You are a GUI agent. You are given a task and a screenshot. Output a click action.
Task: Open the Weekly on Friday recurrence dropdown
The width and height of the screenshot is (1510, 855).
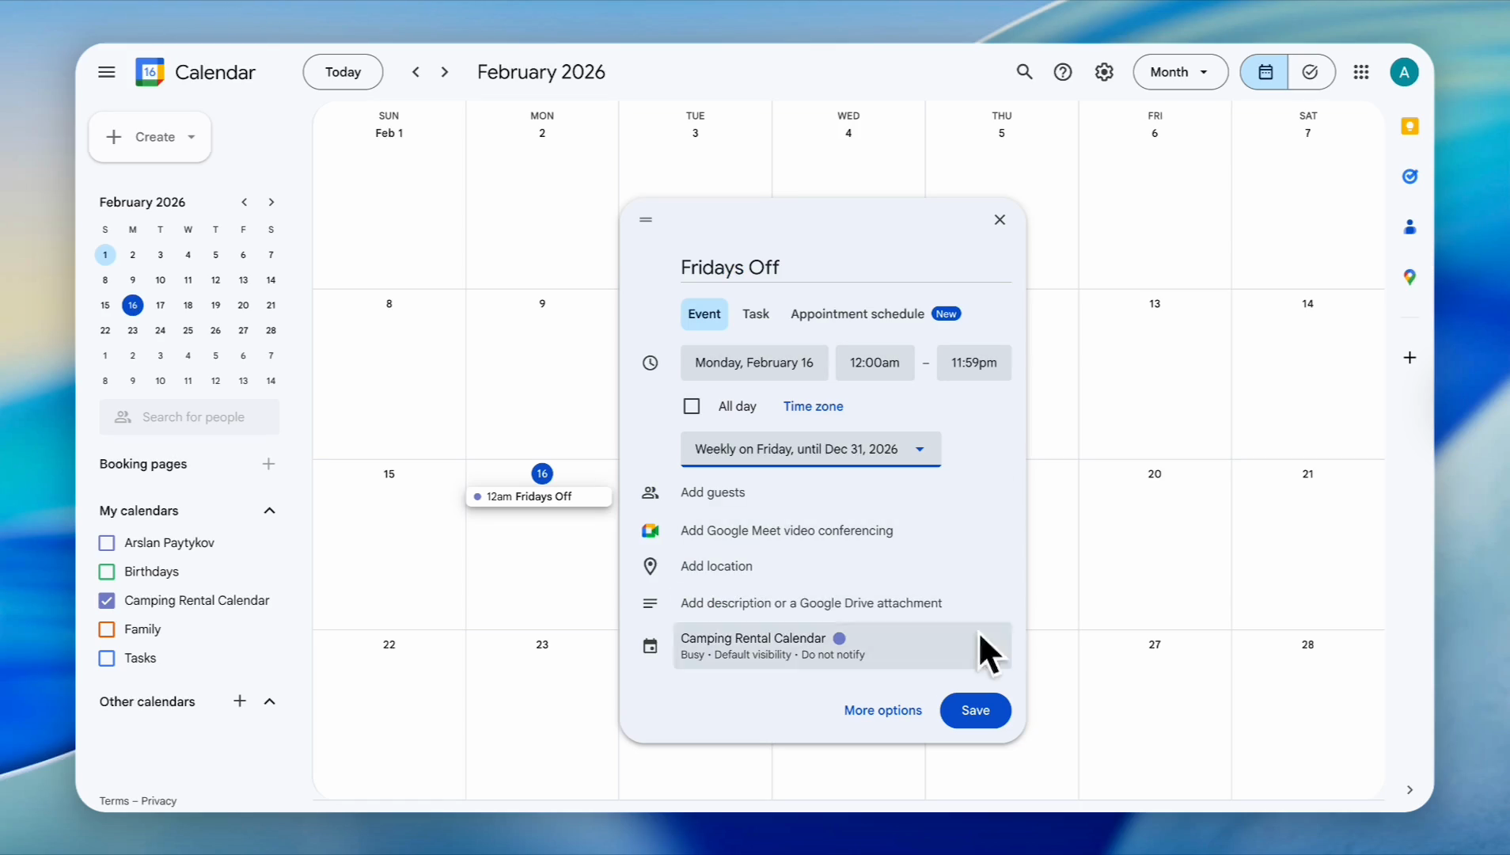click(x=810, y=449)
